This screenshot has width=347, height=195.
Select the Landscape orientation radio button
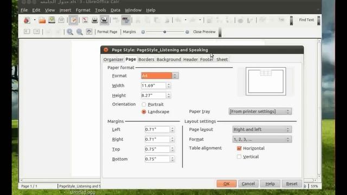click(x=144, y=112)
